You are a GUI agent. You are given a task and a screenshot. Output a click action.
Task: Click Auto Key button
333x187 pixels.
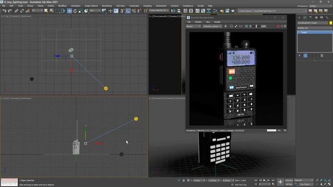coord(289,180)
